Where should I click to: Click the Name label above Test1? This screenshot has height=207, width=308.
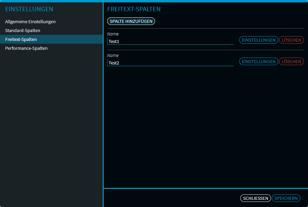113,34
